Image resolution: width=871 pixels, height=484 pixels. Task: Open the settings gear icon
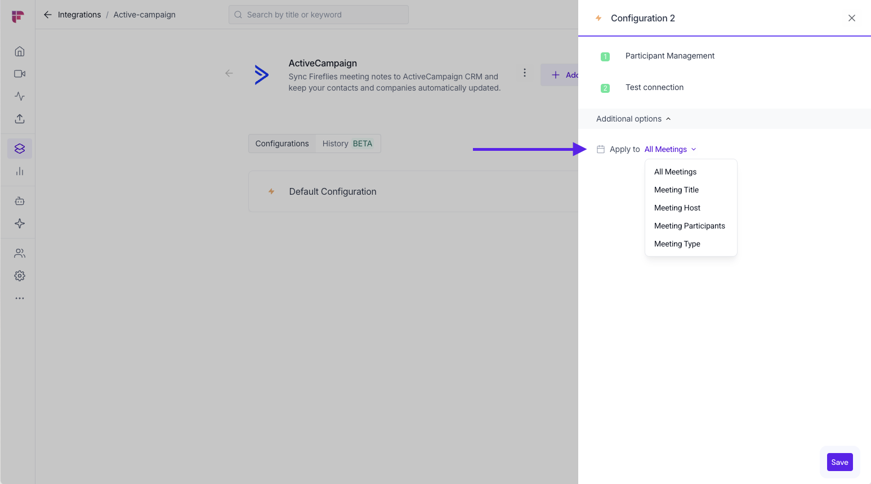tap(20, 276)
